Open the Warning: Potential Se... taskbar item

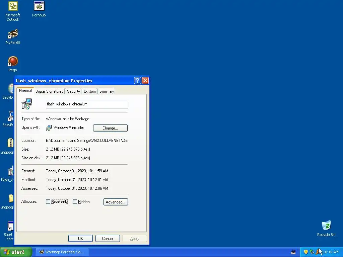click(62, 252)
